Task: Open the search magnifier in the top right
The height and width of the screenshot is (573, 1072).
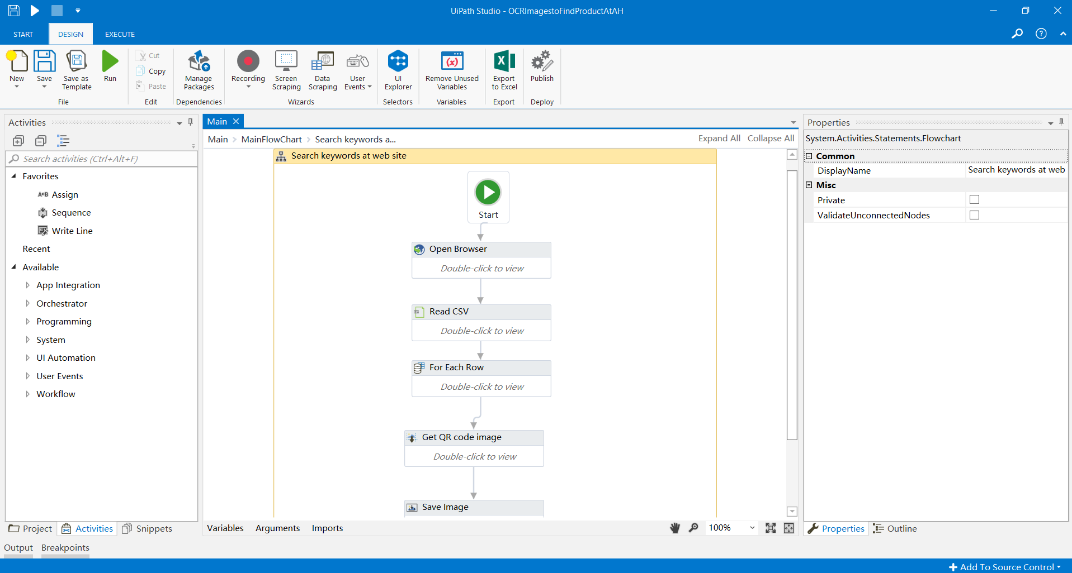Action: pos(1017,34)
